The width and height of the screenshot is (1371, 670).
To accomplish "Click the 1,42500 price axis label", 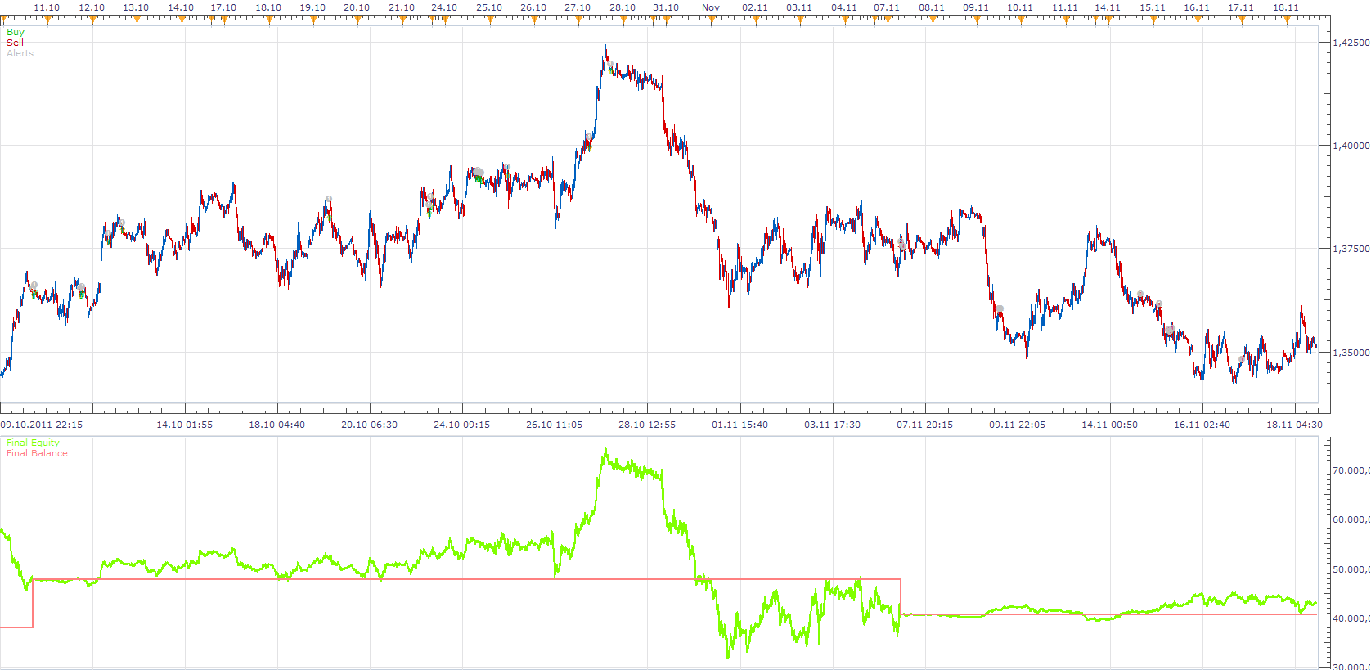I will click(x=1351, y=43).
